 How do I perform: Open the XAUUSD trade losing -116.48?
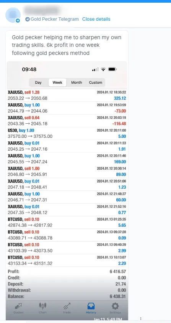point(67,121)
